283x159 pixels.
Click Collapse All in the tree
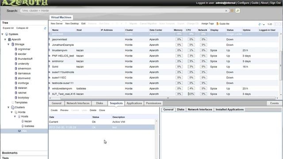click(x=22, y=28)
